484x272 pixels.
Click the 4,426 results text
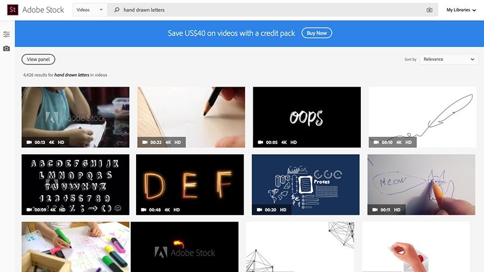65,75
